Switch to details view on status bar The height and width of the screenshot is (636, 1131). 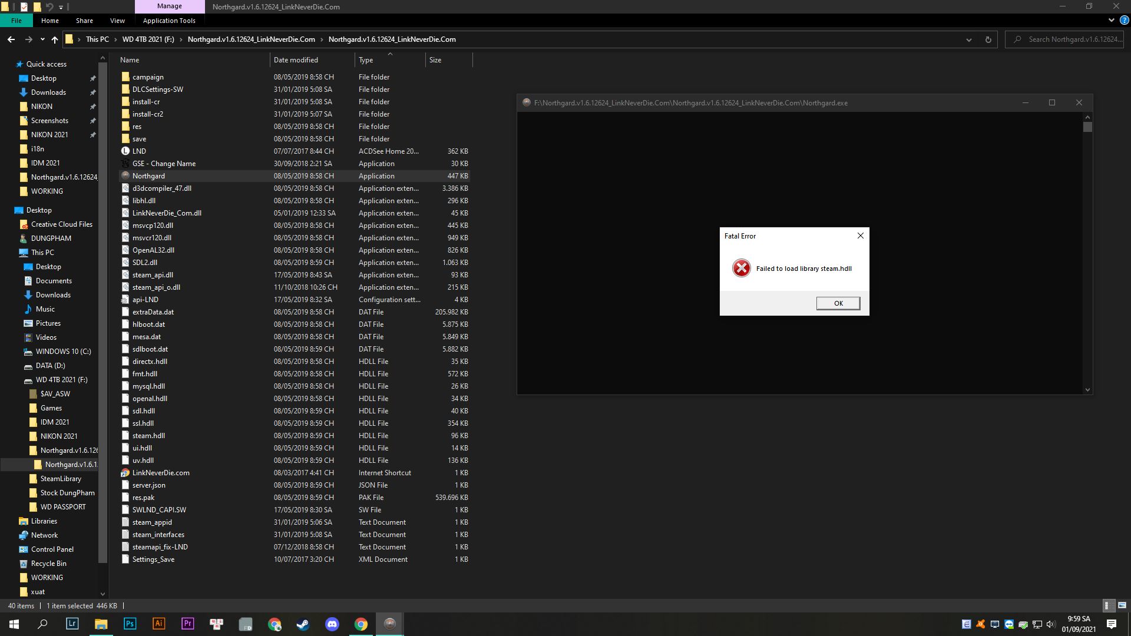click(x=1108, y=605)
